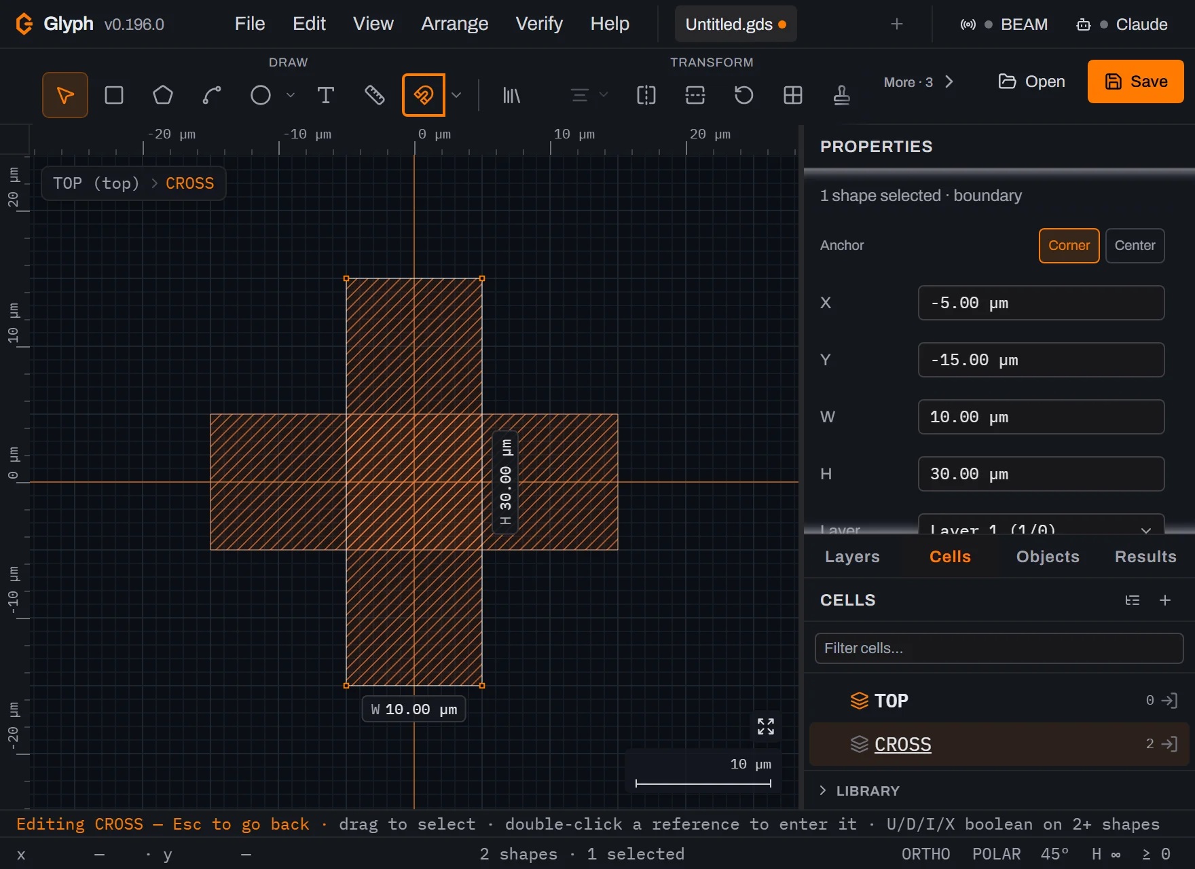The image size is (1195, 869).
Task: Click the rotate transform icon
Action: 744,95
